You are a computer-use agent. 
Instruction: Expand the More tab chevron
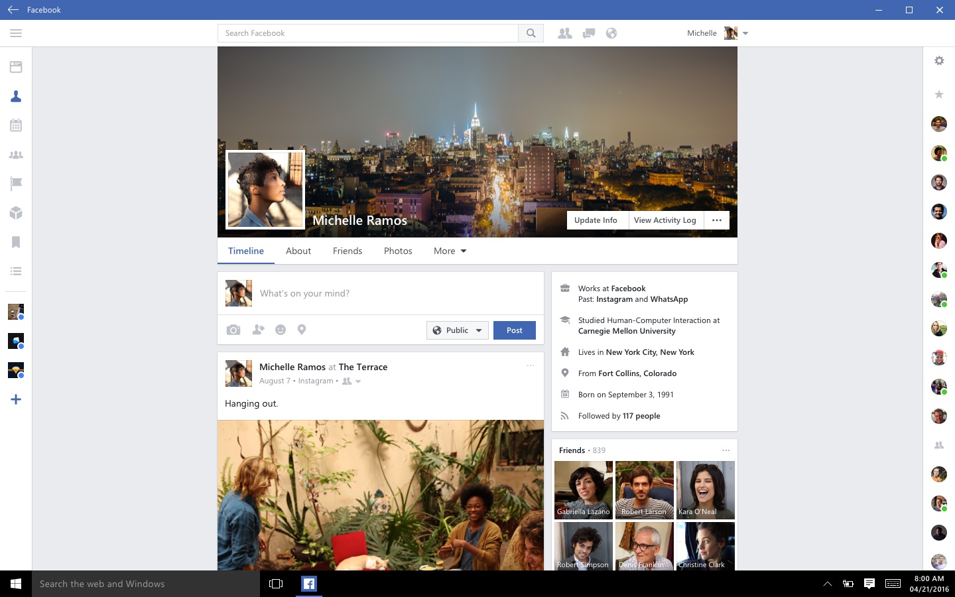tap(464, 251)
